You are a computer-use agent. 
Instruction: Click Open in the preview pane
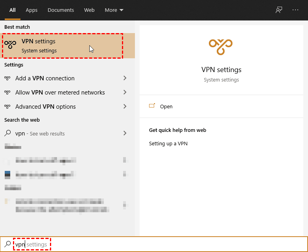166,106
